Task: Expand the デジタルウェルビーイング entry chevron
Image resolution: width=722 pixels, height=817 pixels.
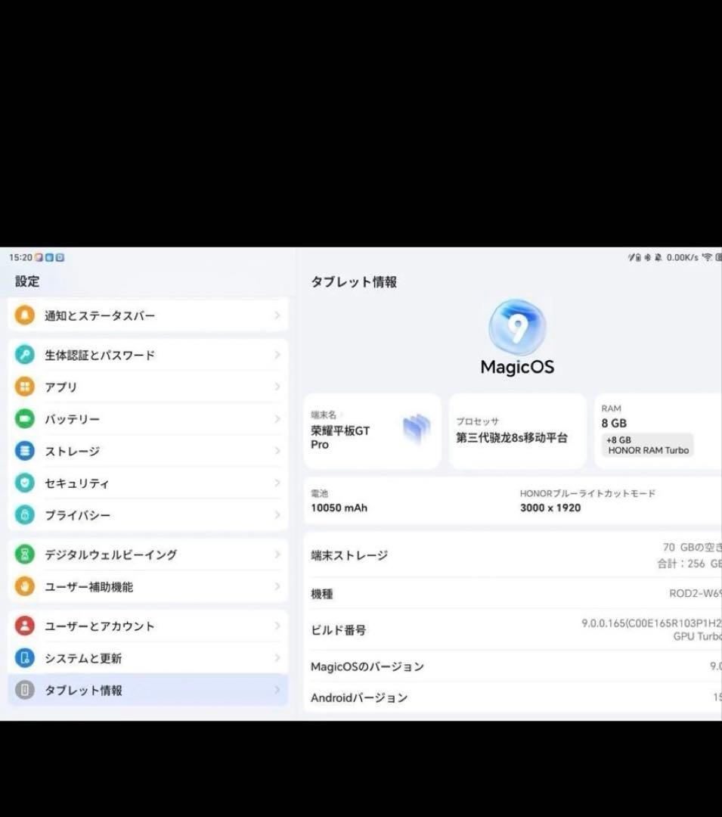Action: tap(279, 555)
